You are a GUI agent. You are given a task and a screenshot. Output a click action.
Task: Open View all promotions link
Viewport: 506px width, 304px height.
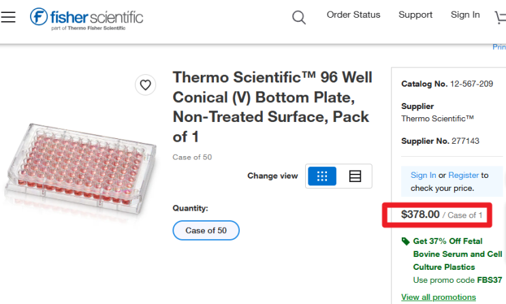tap(438, 297)
